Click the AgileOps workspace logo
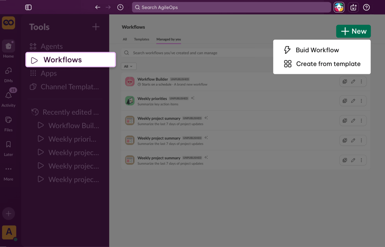This screenshot has width=385, height=247. (x=9, y=23)
